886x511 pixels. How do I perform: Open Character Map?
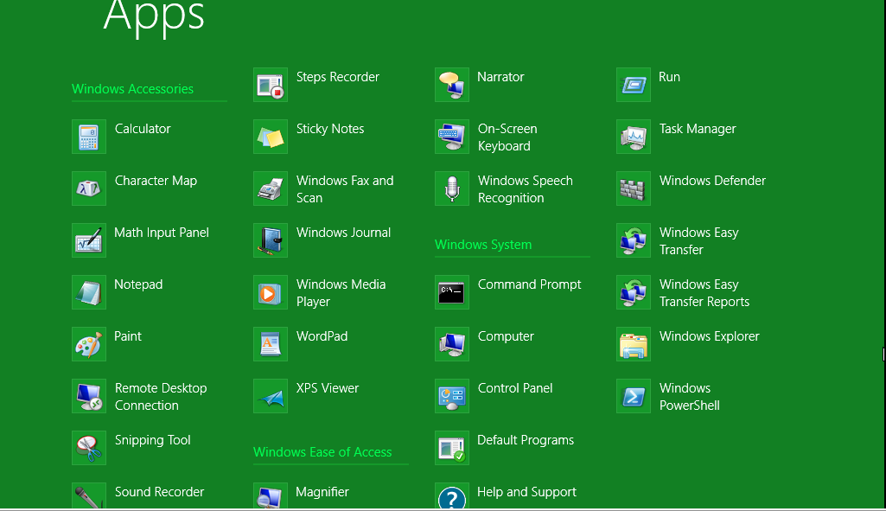point(156,181)
